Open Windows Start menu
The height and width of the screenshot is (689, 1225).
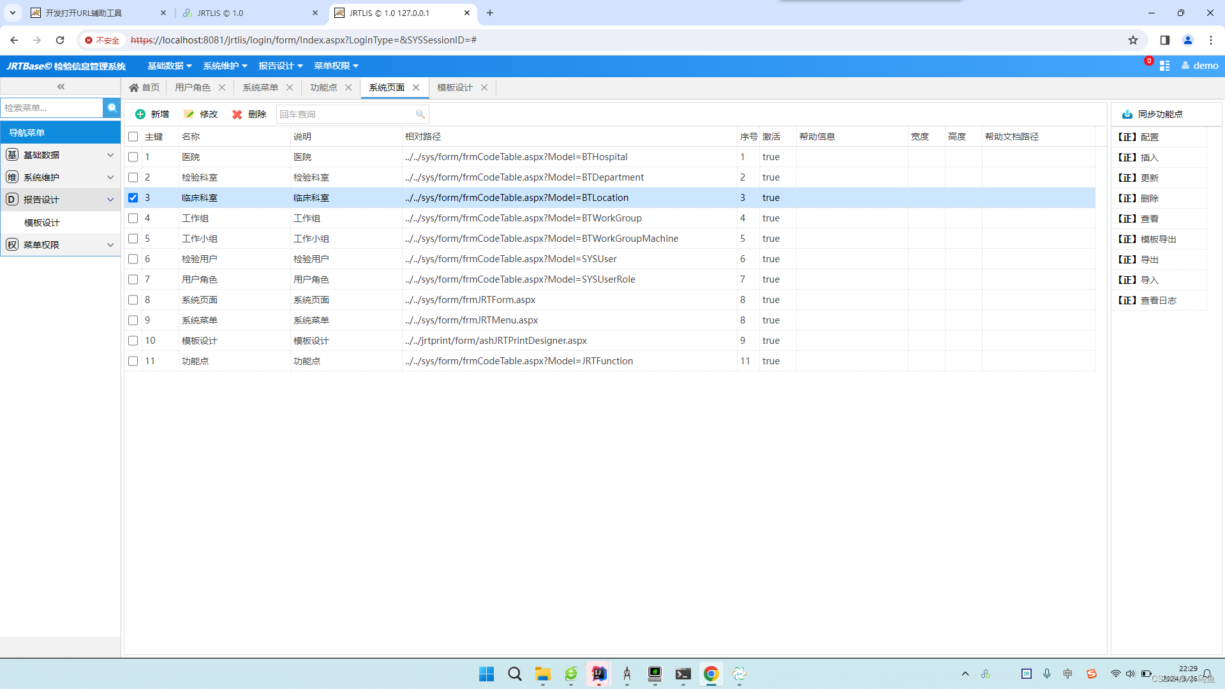[x=486, y=674]
